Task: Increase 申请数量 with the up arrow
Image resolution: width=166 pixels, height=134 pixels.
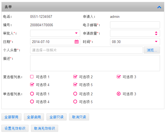Action: point(156,32)
